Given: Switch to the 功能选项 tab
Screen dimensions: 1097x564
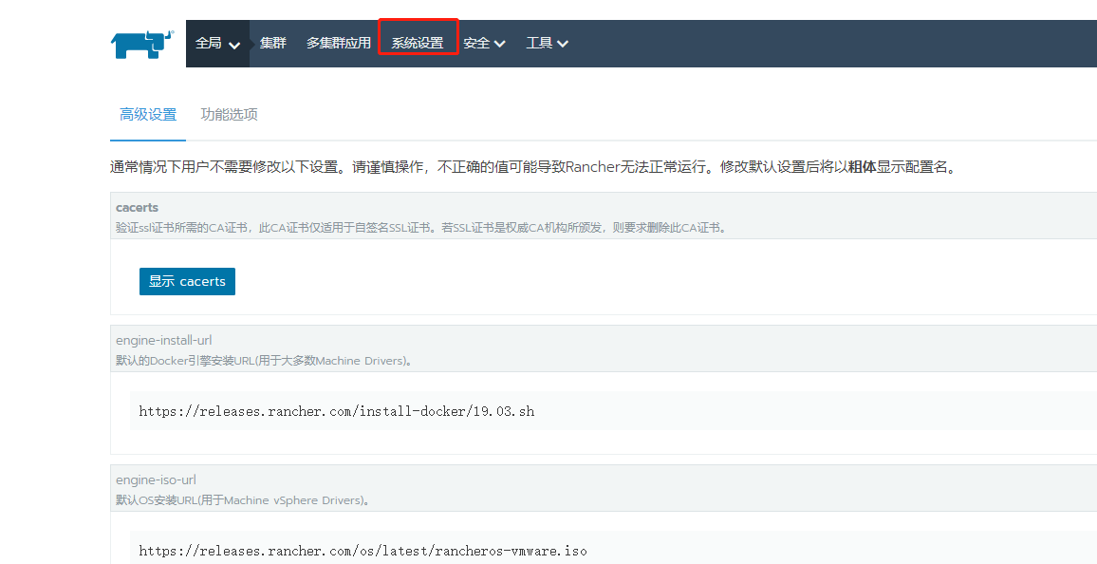Looking at the screenshot, I should click(x=230, y=114).
